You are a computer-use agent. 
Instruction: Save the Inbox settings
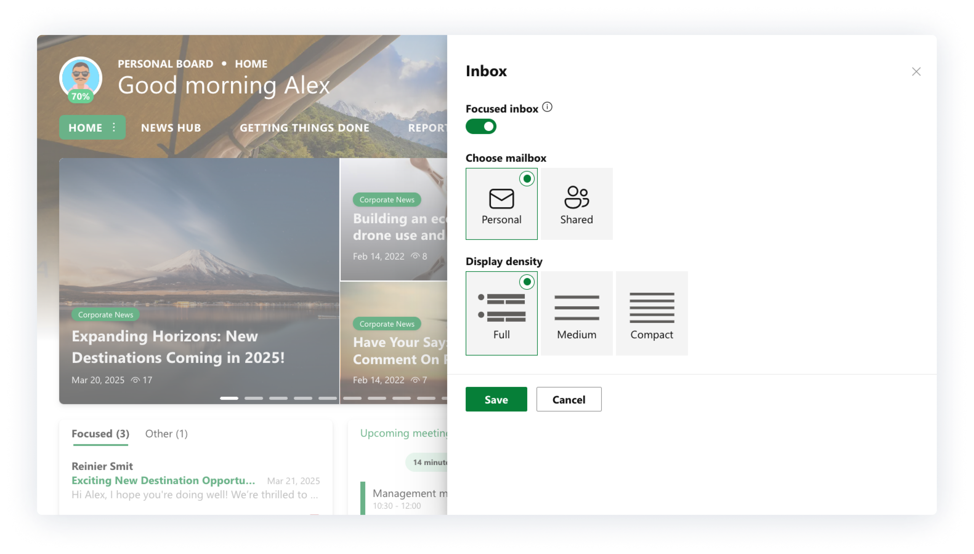pos(496,399)
